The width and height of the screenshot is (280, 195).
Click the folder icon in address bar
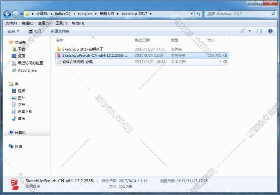click(27, 14)
